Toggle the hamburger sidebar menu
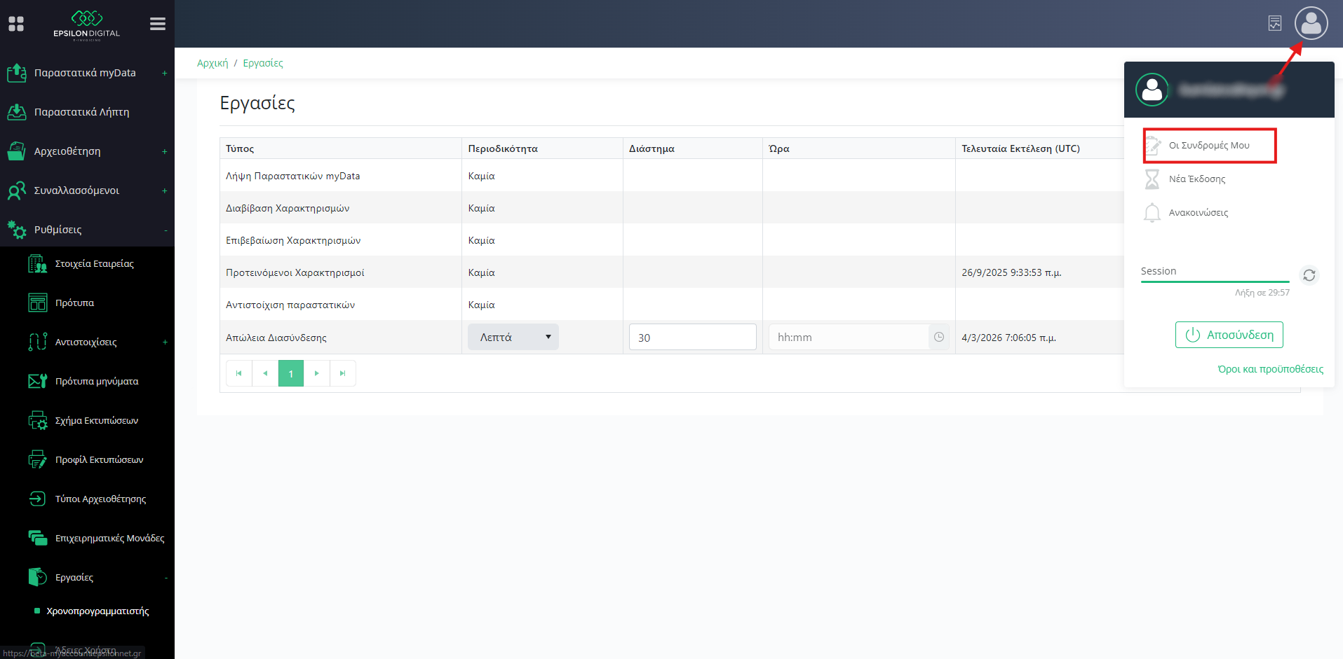The width and height of the screenshot is (1343, 659). point(158,24)
